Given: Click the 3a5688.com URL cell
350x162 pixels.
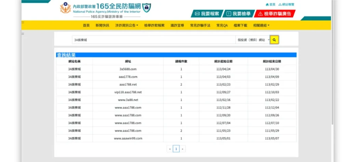Looking at the screenshot, I should pos(128,69).
